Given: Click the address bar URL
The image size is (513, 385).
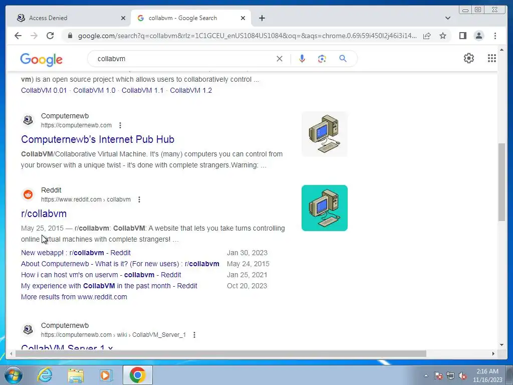Looking at the screenshot, I should point(247,36).
